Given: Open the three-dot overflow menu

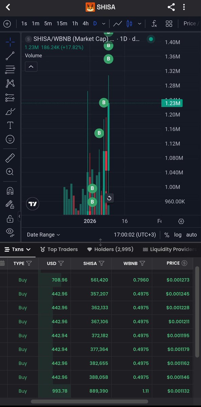Looking at the screenshot, I should (184, 7).
